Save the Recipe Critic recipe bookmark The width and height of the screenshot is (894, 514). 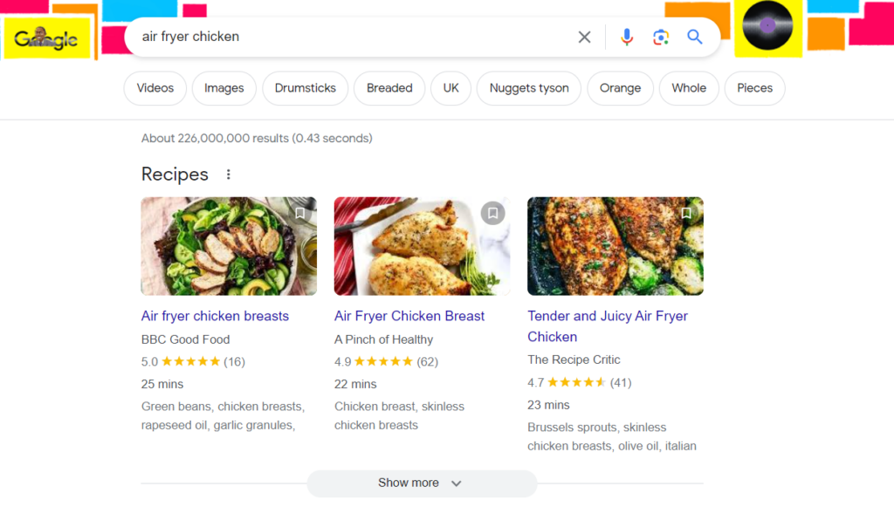686,212
